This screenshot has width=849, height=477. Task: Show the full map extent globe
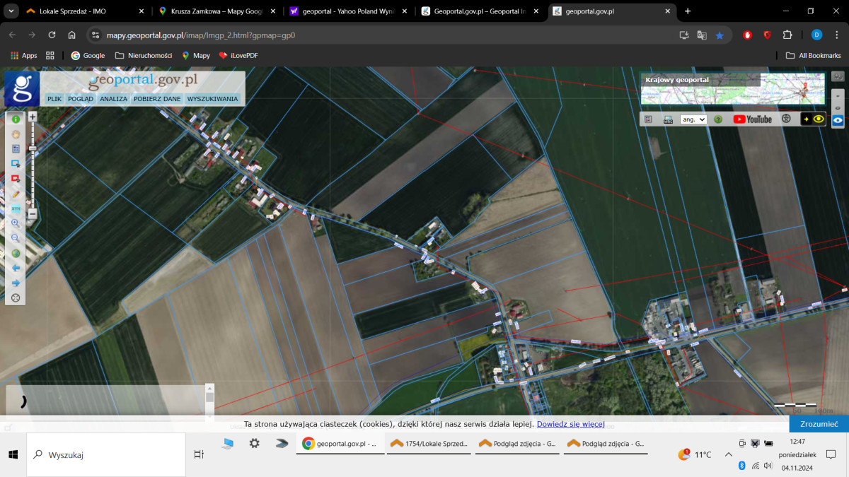coord(16,254)
